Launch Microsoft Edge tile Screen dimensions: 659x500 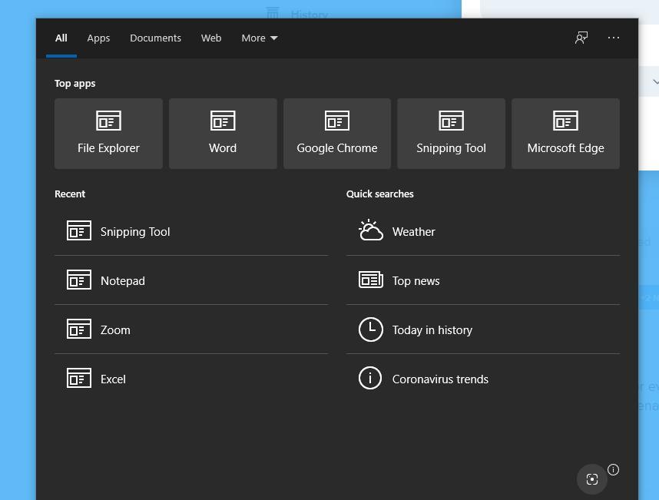[565, 133]
